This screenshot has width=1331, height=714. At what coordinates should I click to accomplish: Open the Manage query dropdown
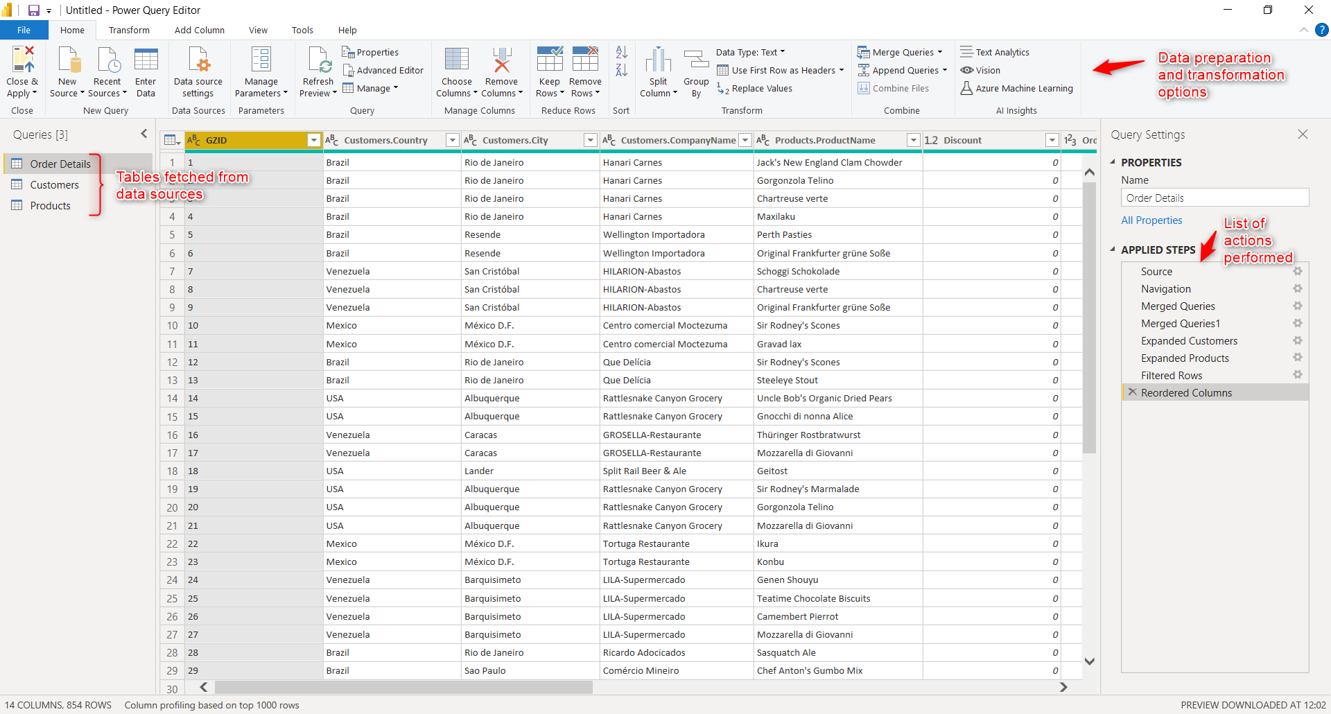[370, 88]
